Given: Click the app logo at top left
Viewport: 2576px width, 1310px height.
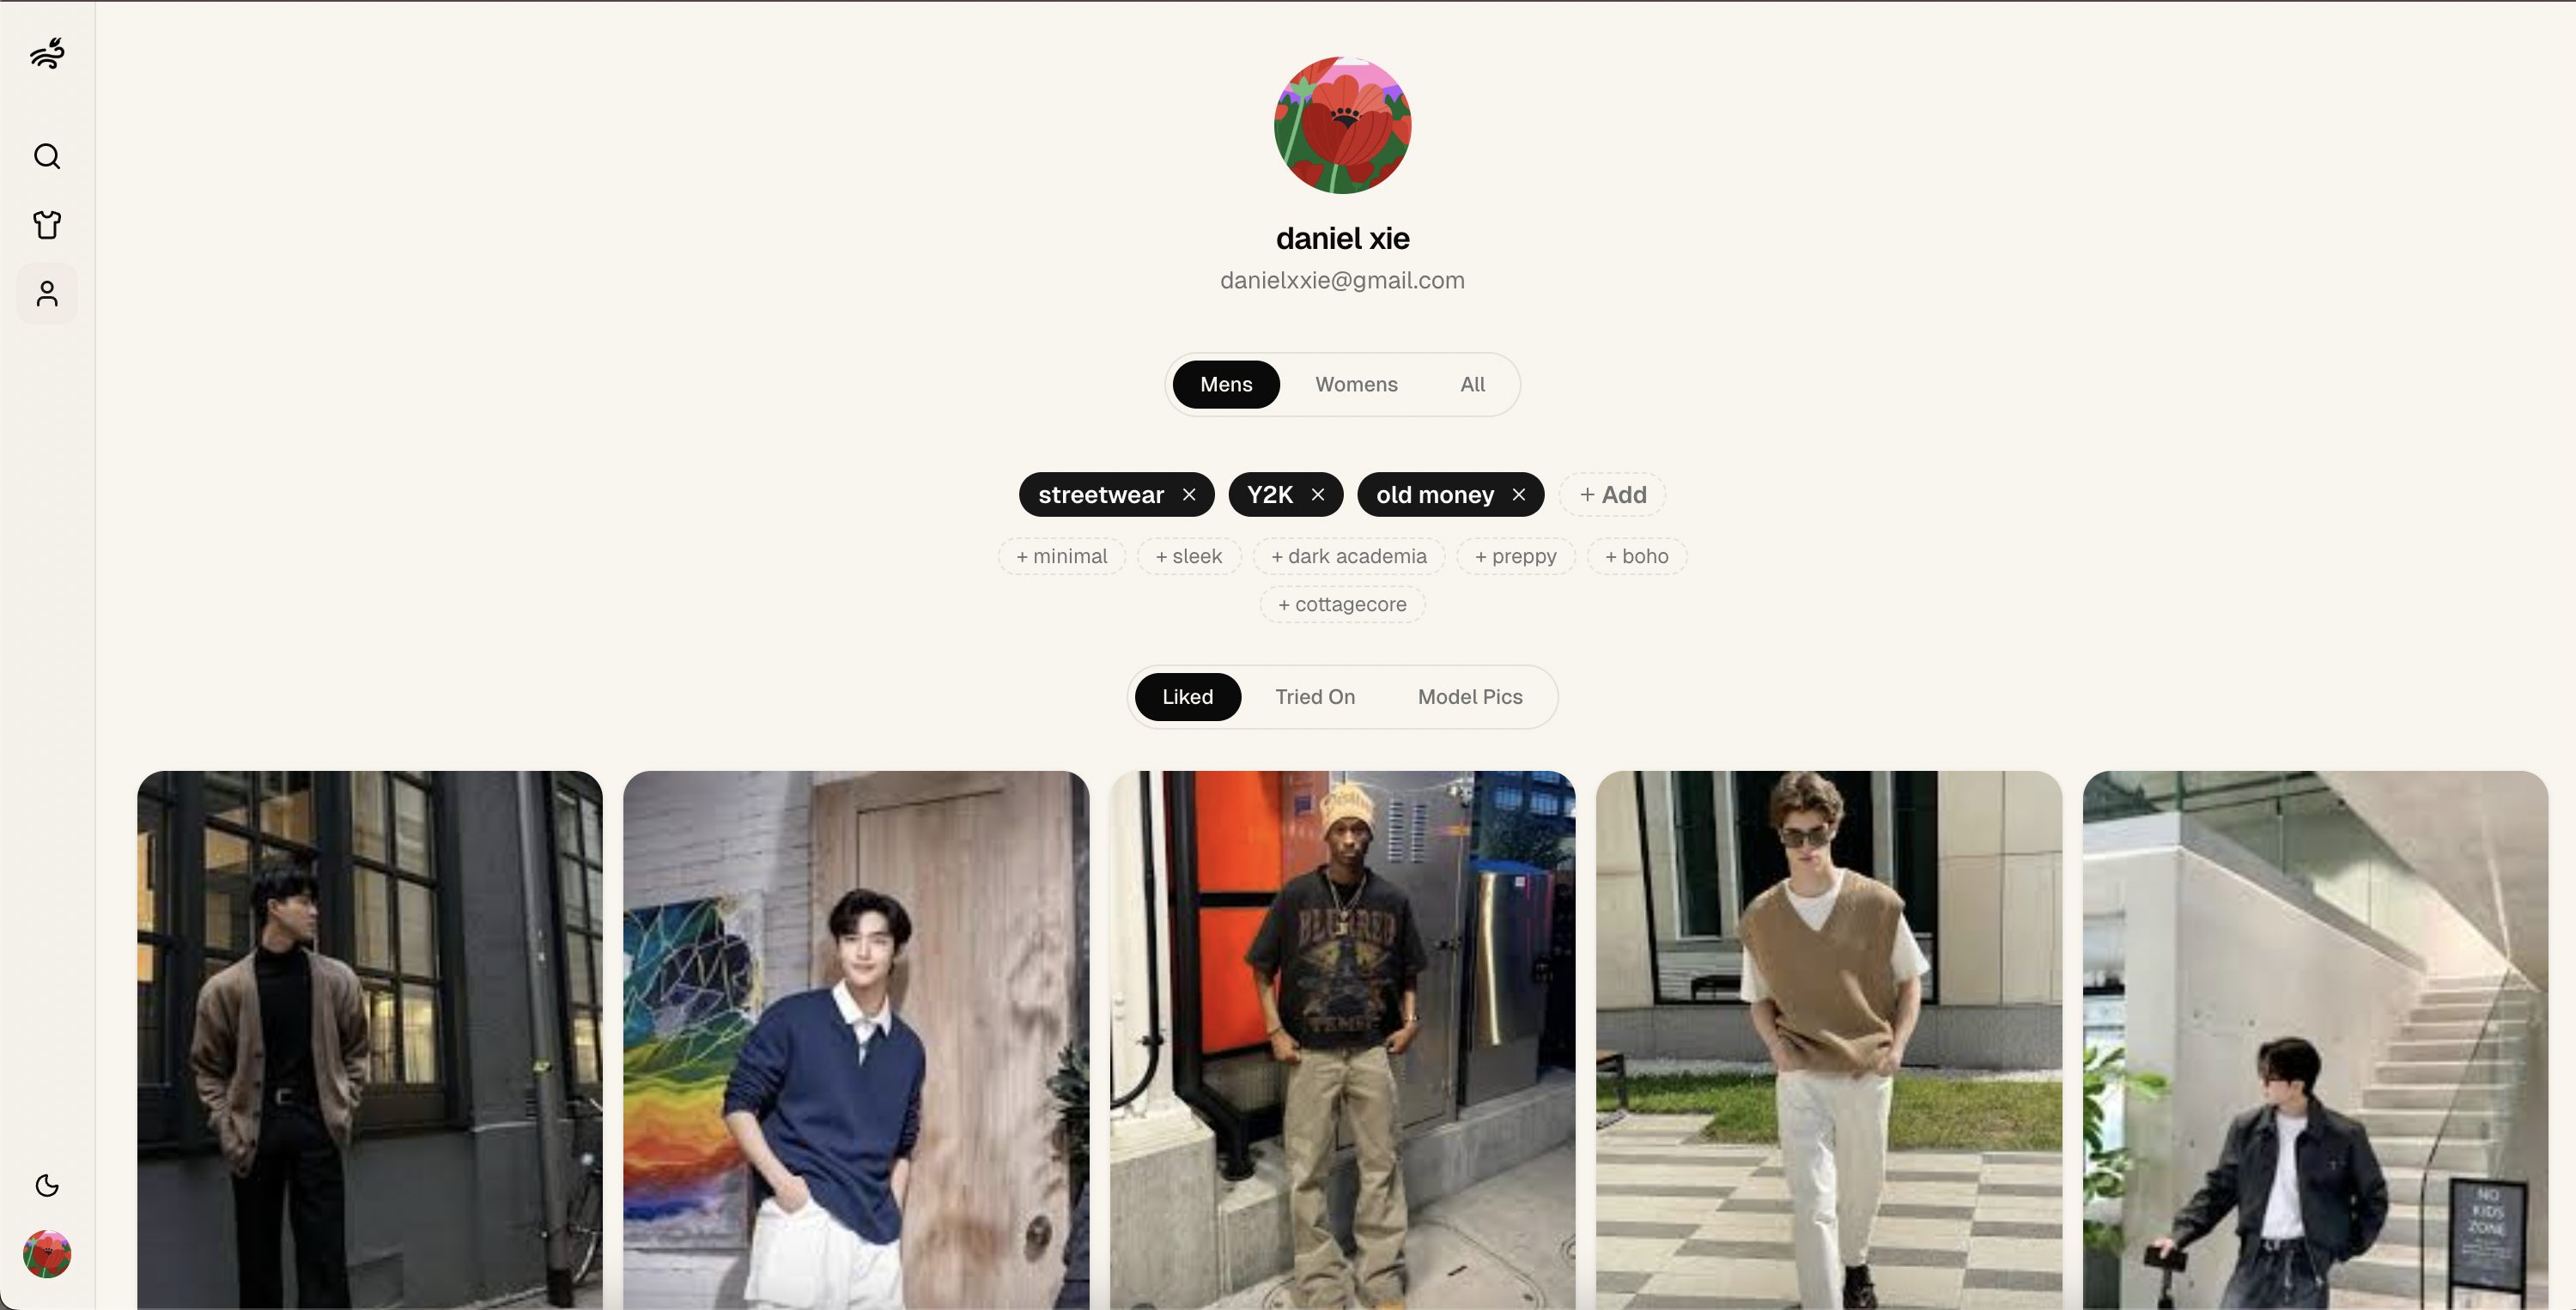Looking at the screenshot, I should [47, 54].
